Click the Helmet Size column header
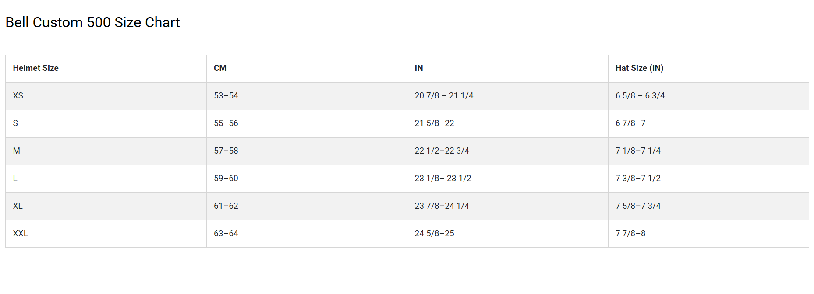Image resolution: width=814 pixels, height=294 pixels. [x=35, y=68]
